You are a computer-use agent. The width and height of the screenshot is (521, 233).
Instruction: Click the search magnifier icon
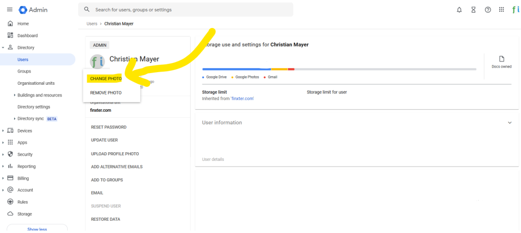(x=87, y=10)
